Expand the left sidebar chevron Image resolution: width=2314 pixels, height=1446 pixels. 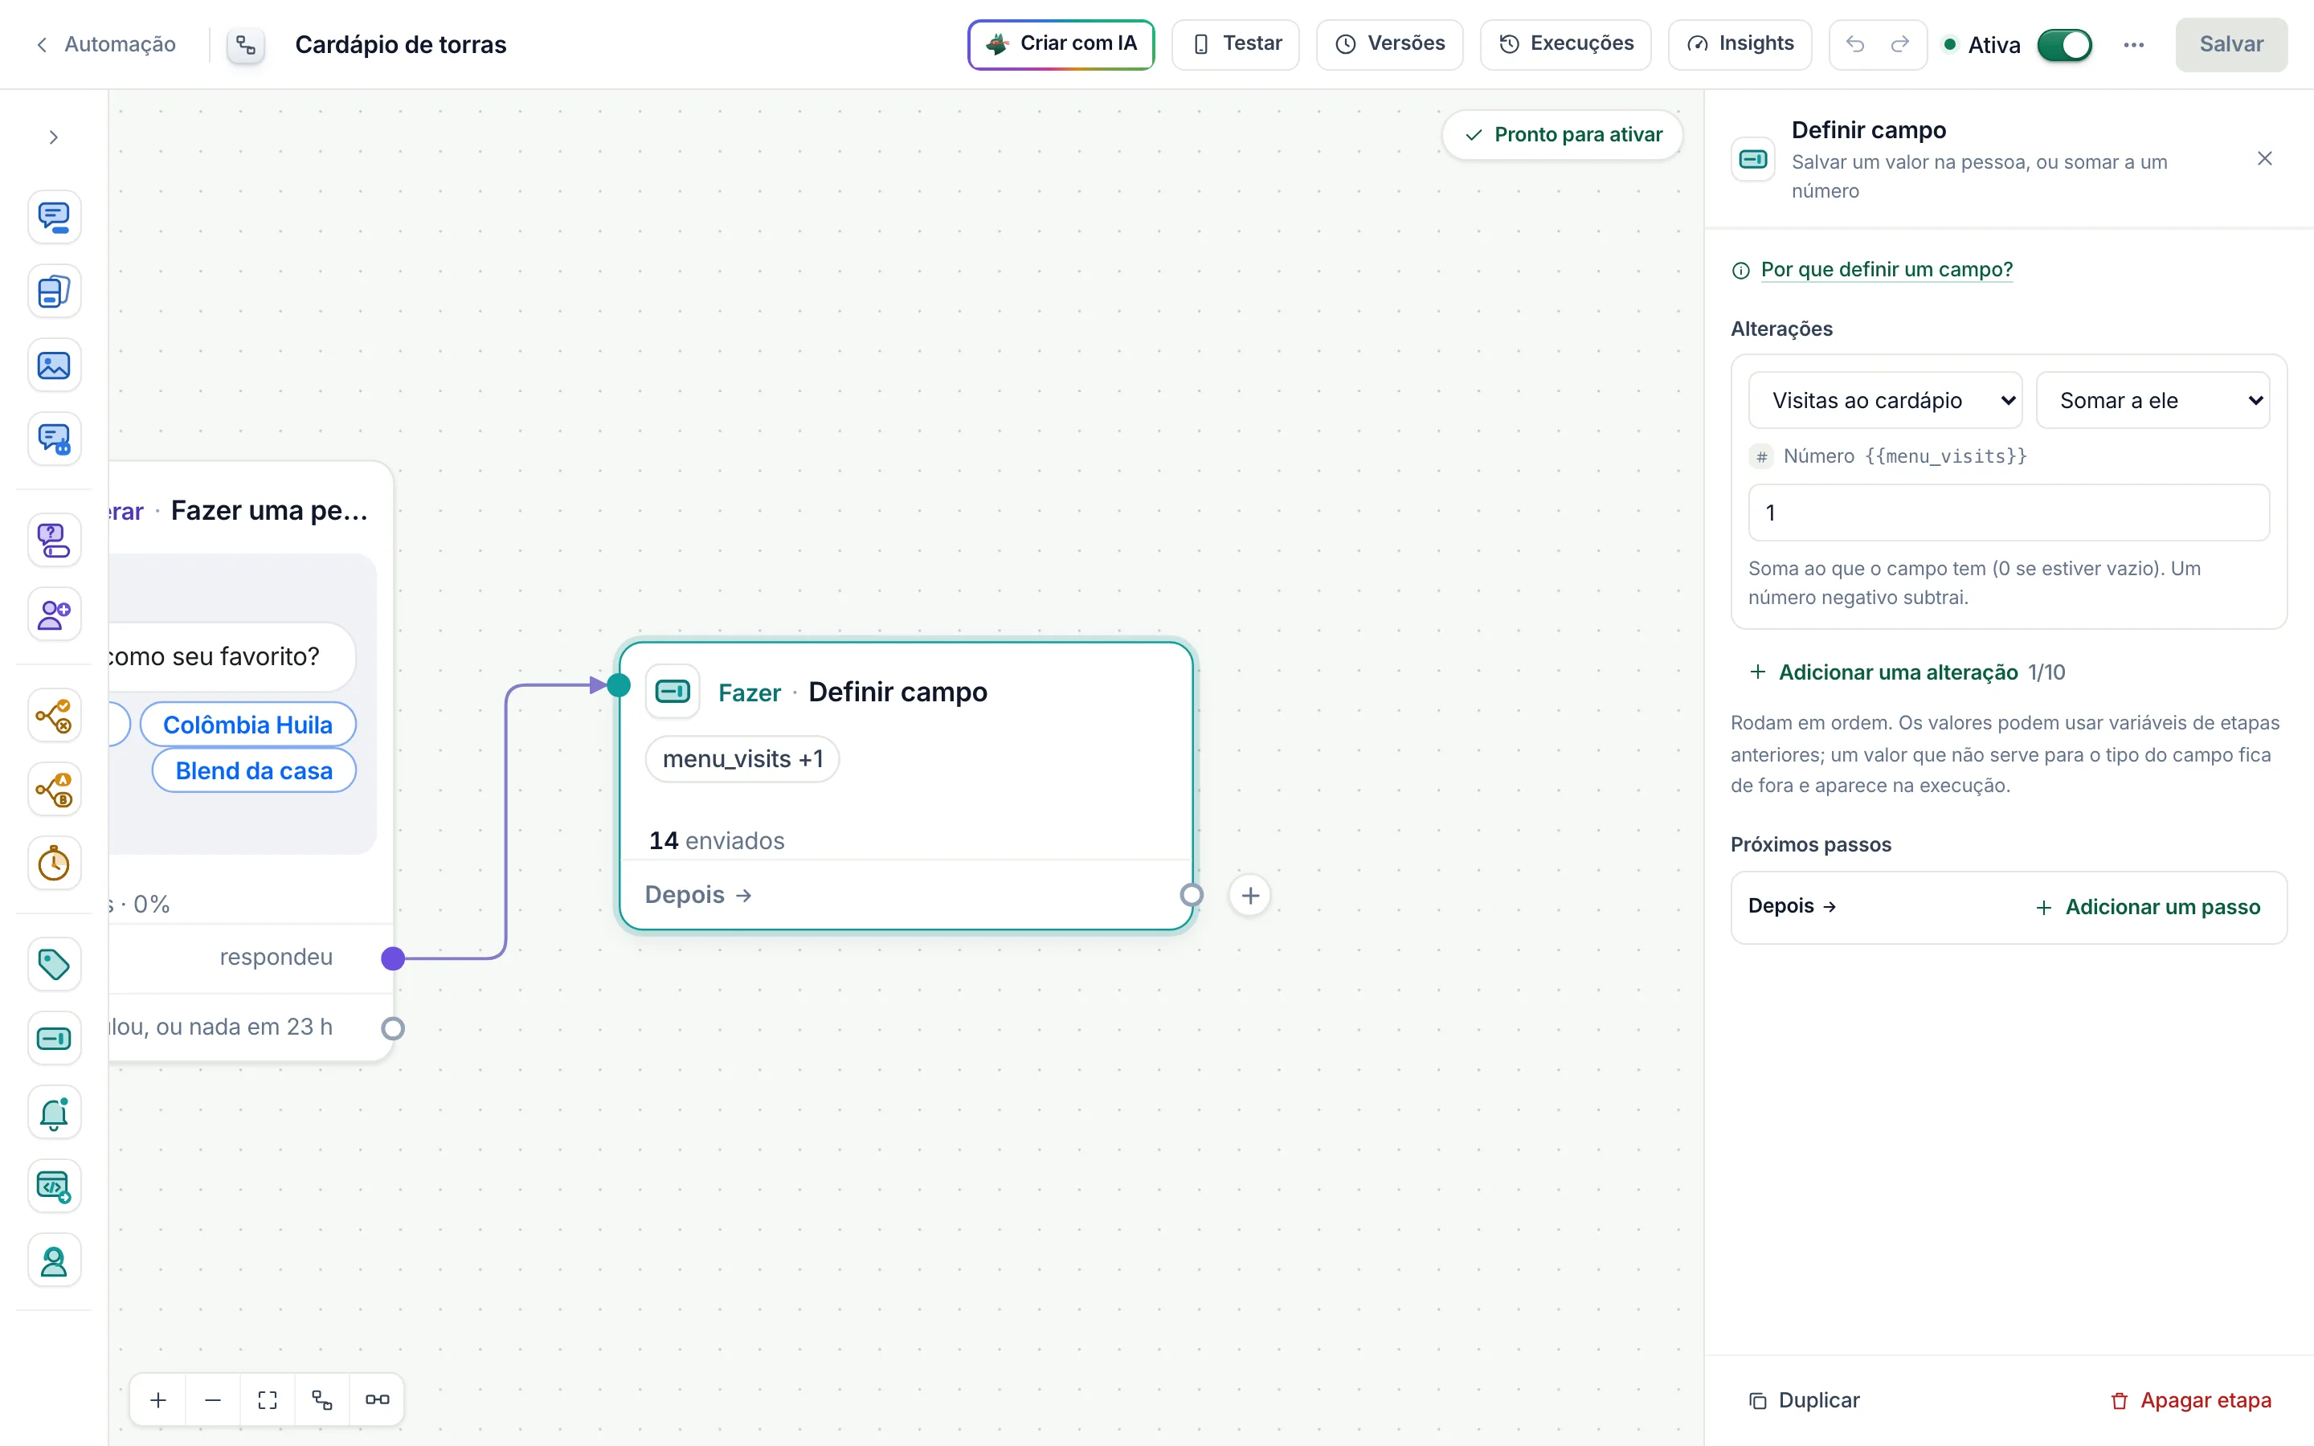(54, 137)
